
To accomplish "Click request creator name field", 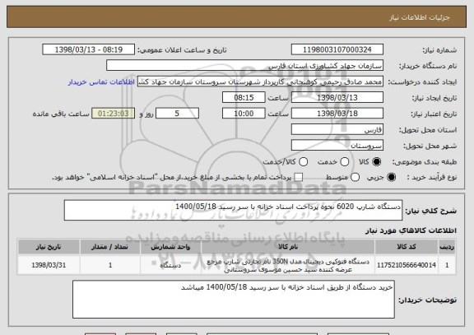I will point(260,82).
